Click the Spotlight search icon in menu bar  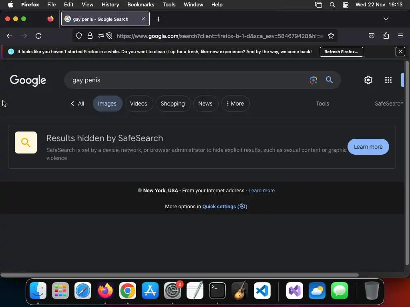pyautogui.click(x=332, y=5)
